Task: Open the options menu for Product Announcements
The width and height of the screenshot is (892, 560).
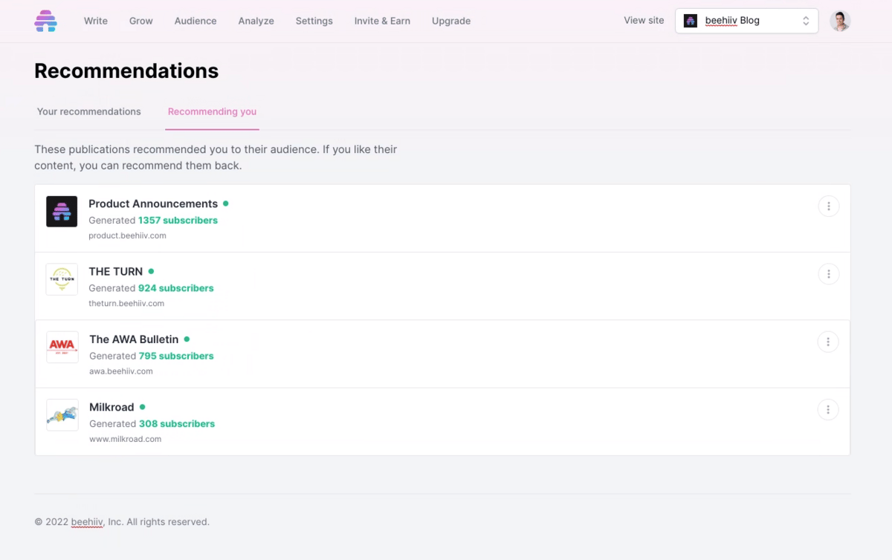Action: 829,206
